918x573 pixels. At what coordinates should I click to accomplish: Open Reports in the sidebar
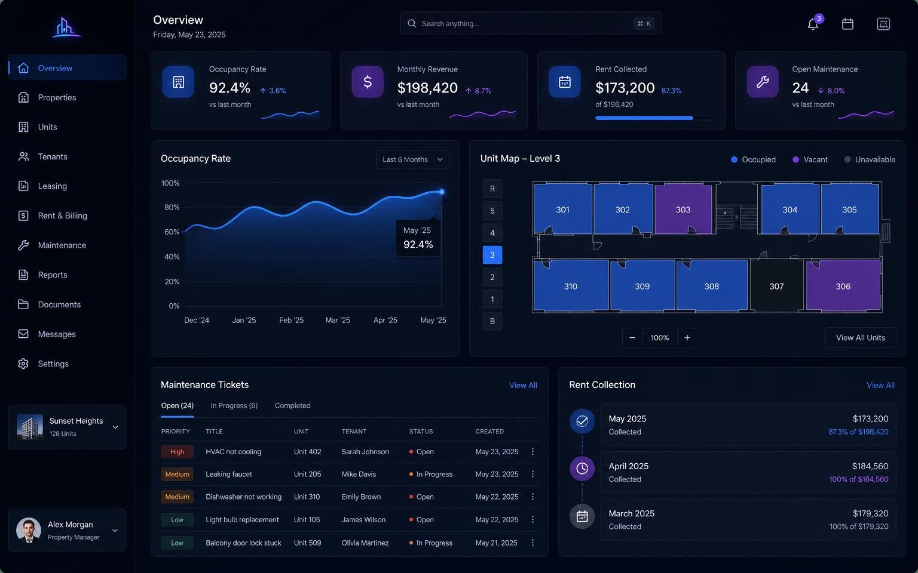[68, 275]
